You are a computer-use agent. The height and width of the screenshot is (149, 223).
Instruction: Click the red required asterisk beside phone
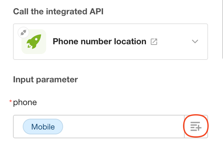(10, 102)
